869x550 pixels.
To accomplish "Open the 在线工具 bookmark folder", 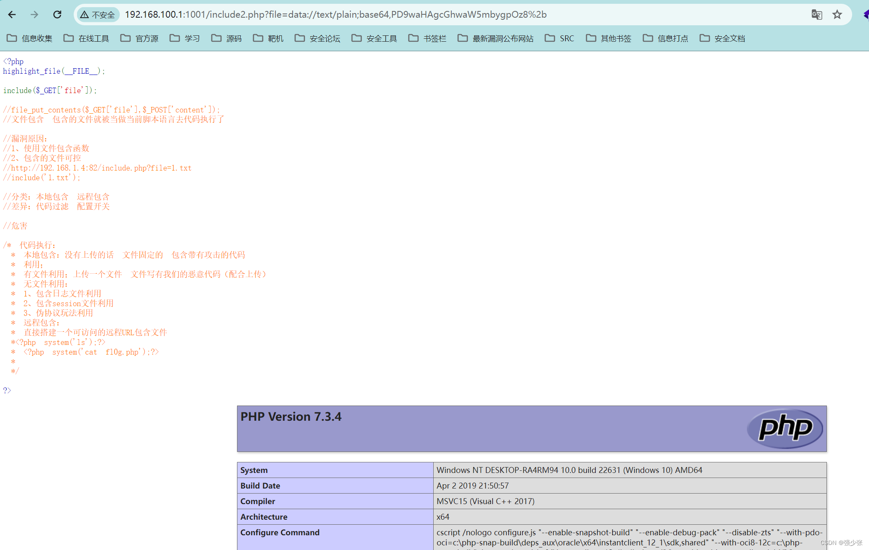I will pos(86,38).
